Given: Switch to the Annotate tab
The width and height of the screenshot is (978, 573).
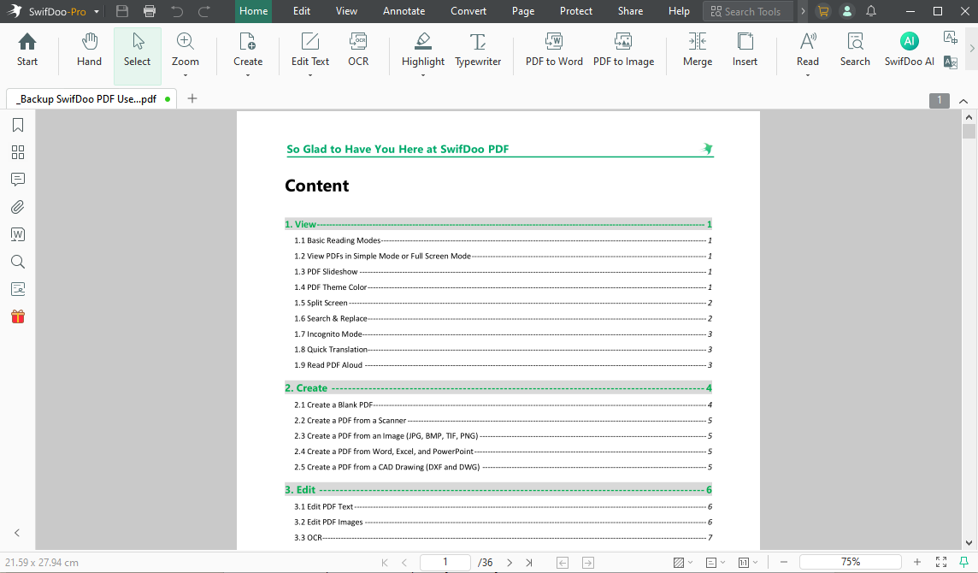Looking at the screenshot, I should tap(404, 11).
